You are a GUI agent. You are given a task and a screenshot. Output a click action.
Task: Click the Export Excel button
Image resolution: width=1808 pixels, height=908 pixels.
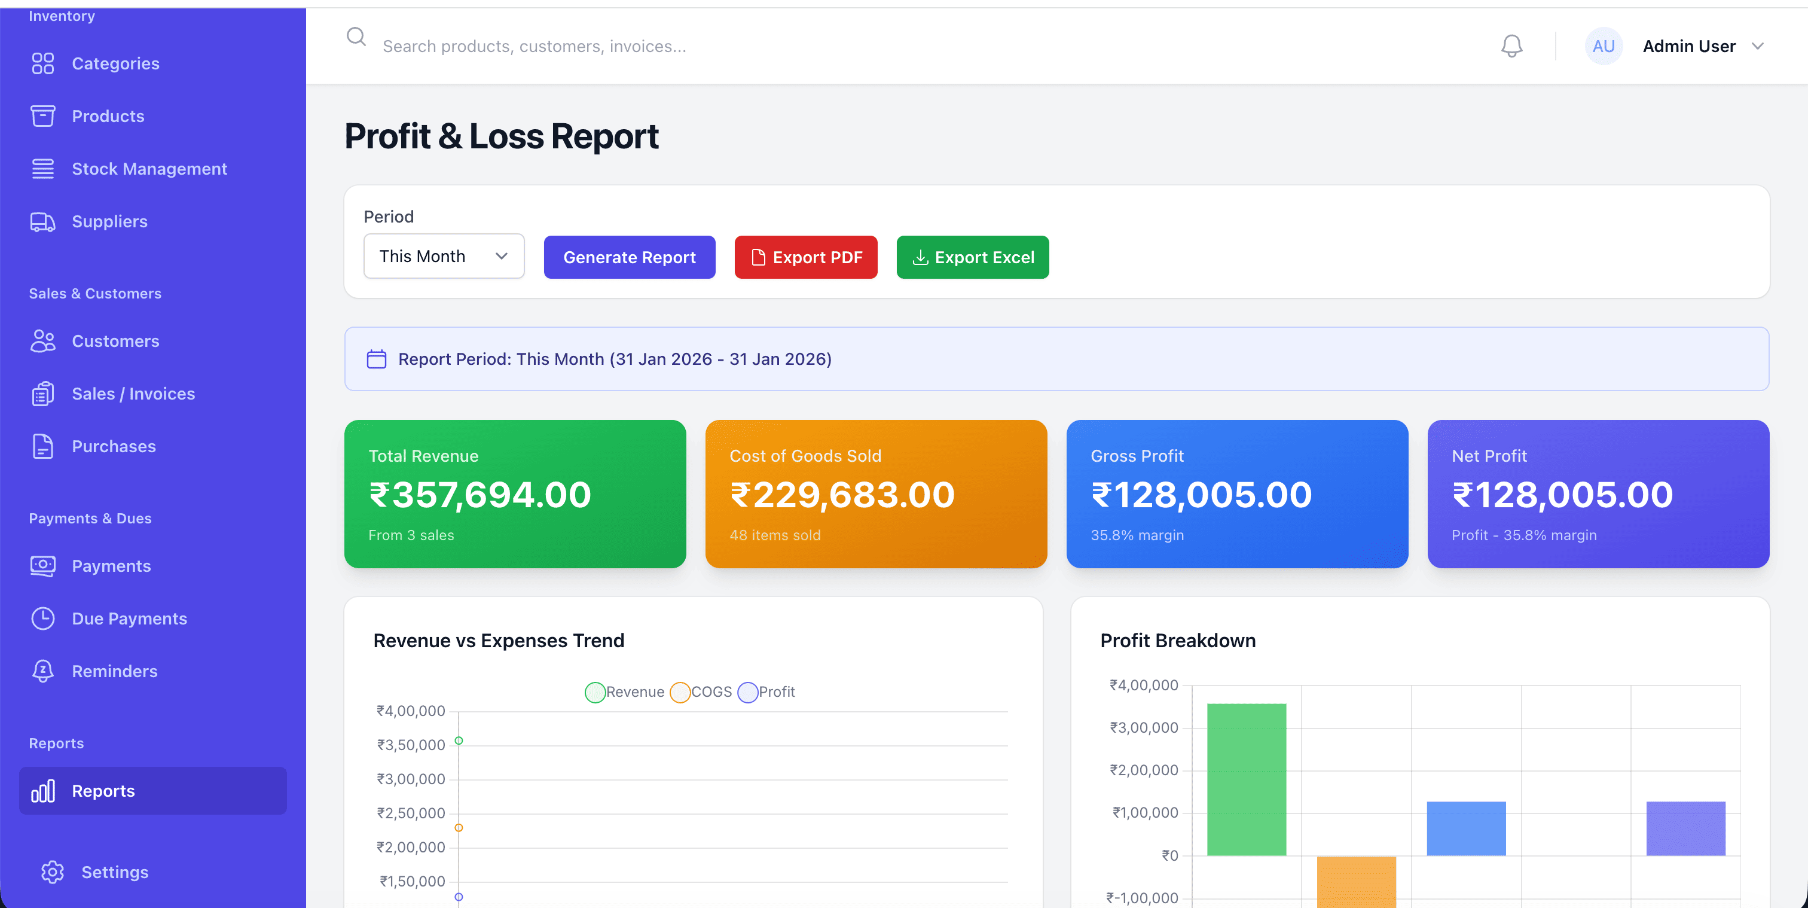972,257
